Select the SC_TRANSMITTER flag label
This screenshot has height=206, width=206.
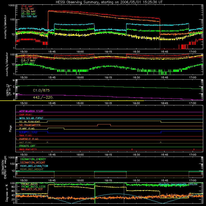point(30,125)
